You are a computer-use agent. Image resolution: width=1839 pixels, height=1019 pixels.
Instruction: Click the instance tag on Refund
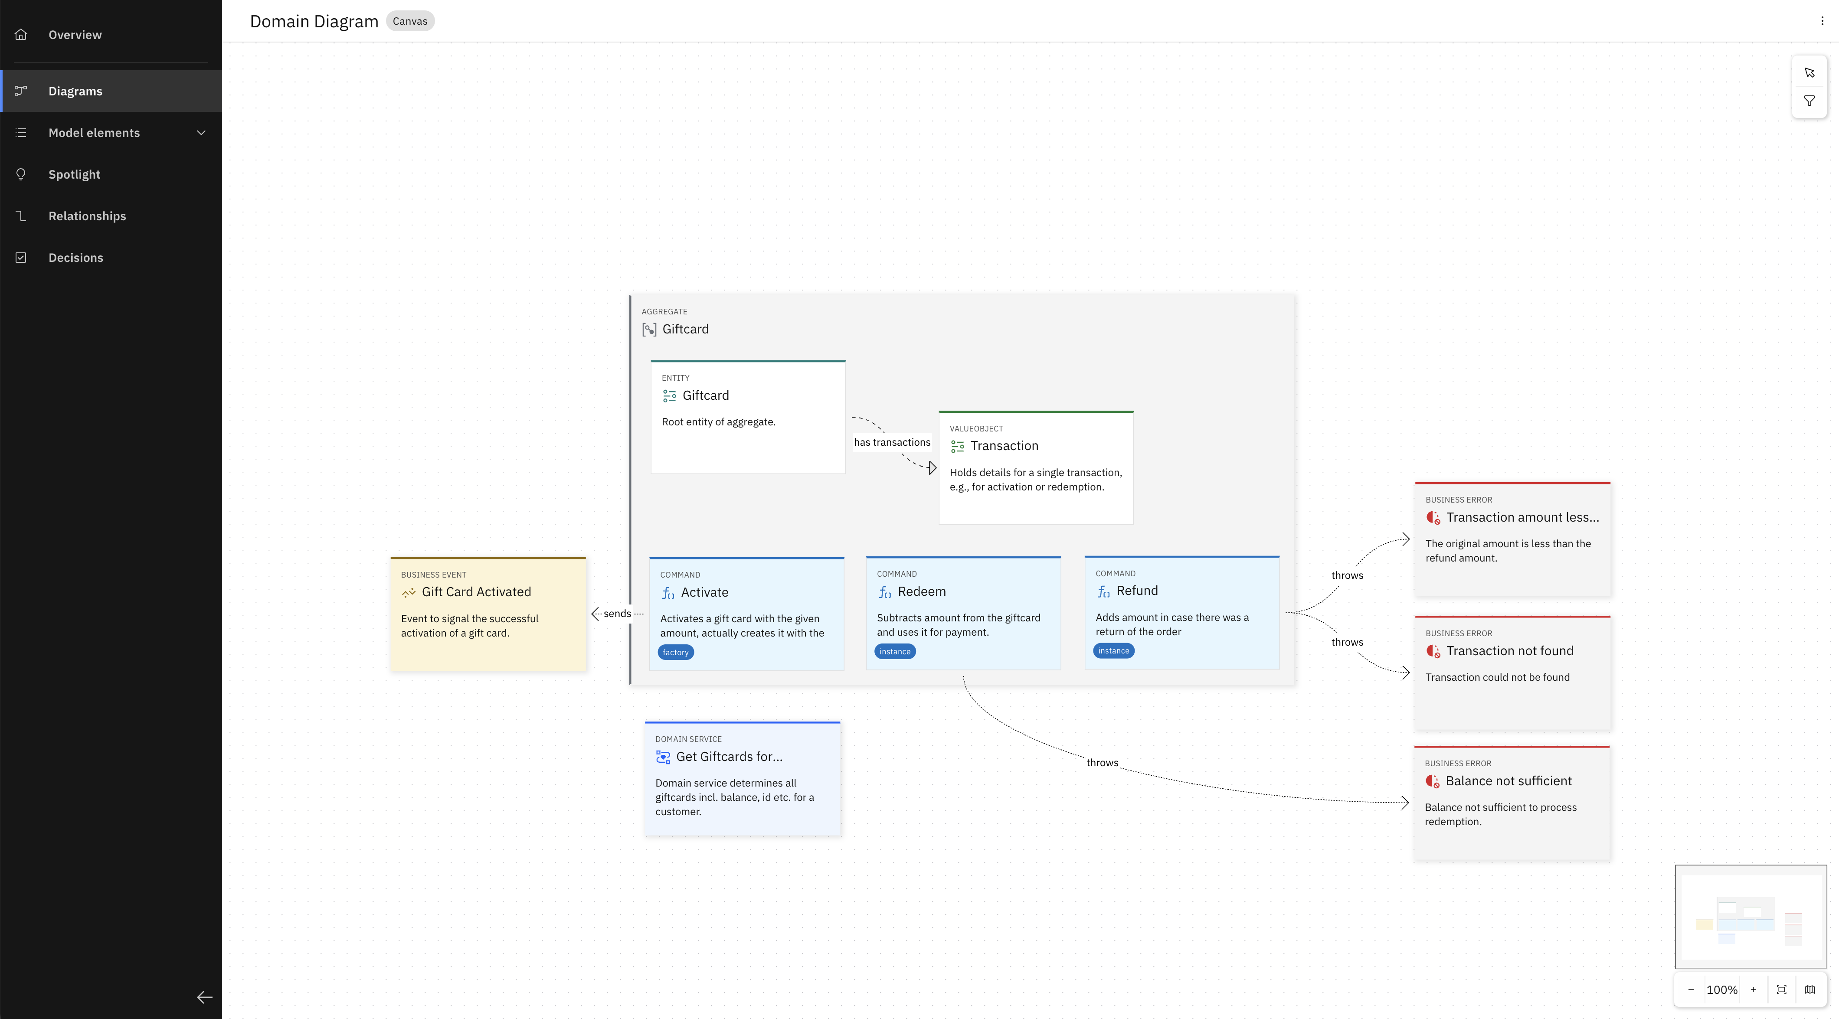pos(1114,651)
